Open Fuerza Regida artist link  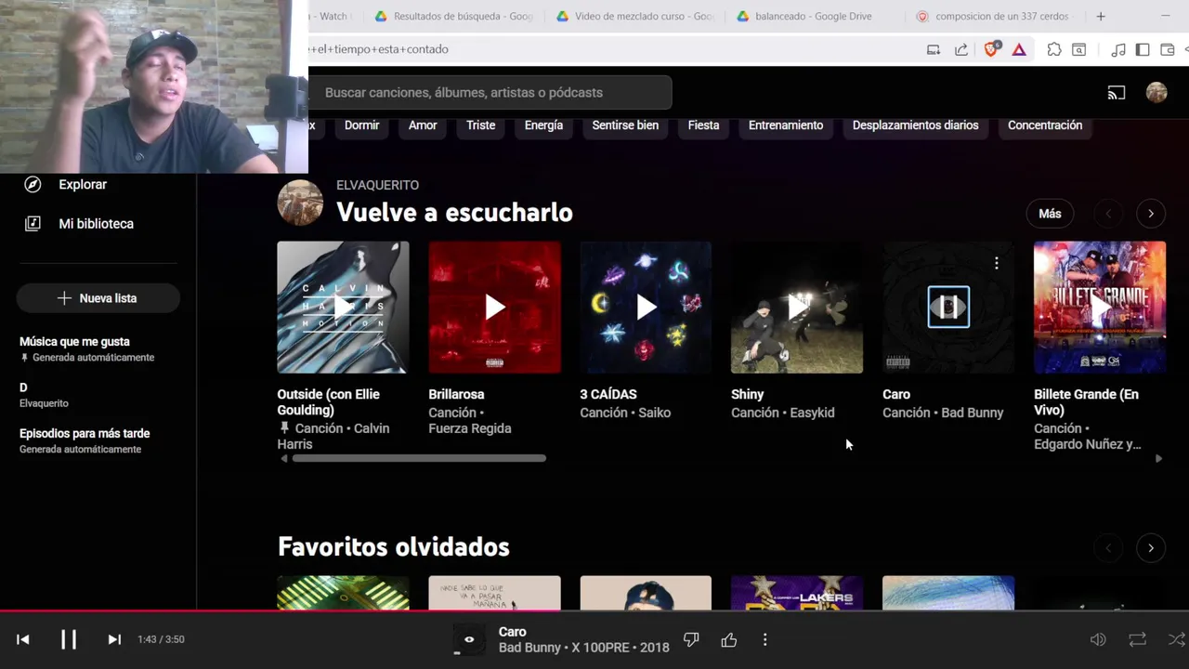tap(470, 428)
